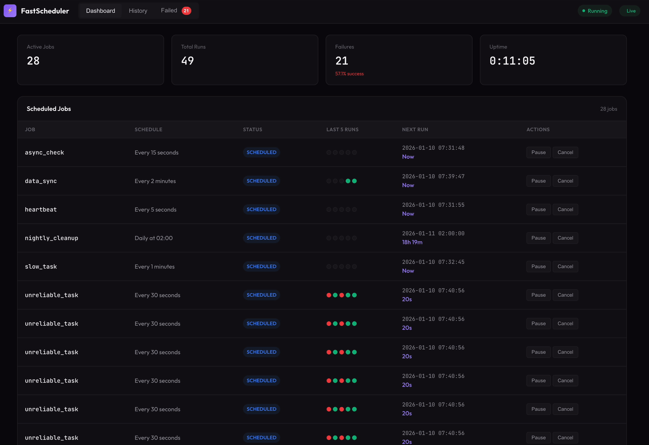Image resolution: width=649 pixels, height=445 pixels.
Task: Pause the data_sync job
Action: tap(539, 181)
